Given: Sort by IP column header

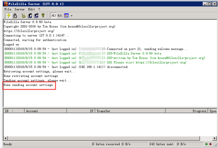Looking at the screenshot, I should 81,111.
